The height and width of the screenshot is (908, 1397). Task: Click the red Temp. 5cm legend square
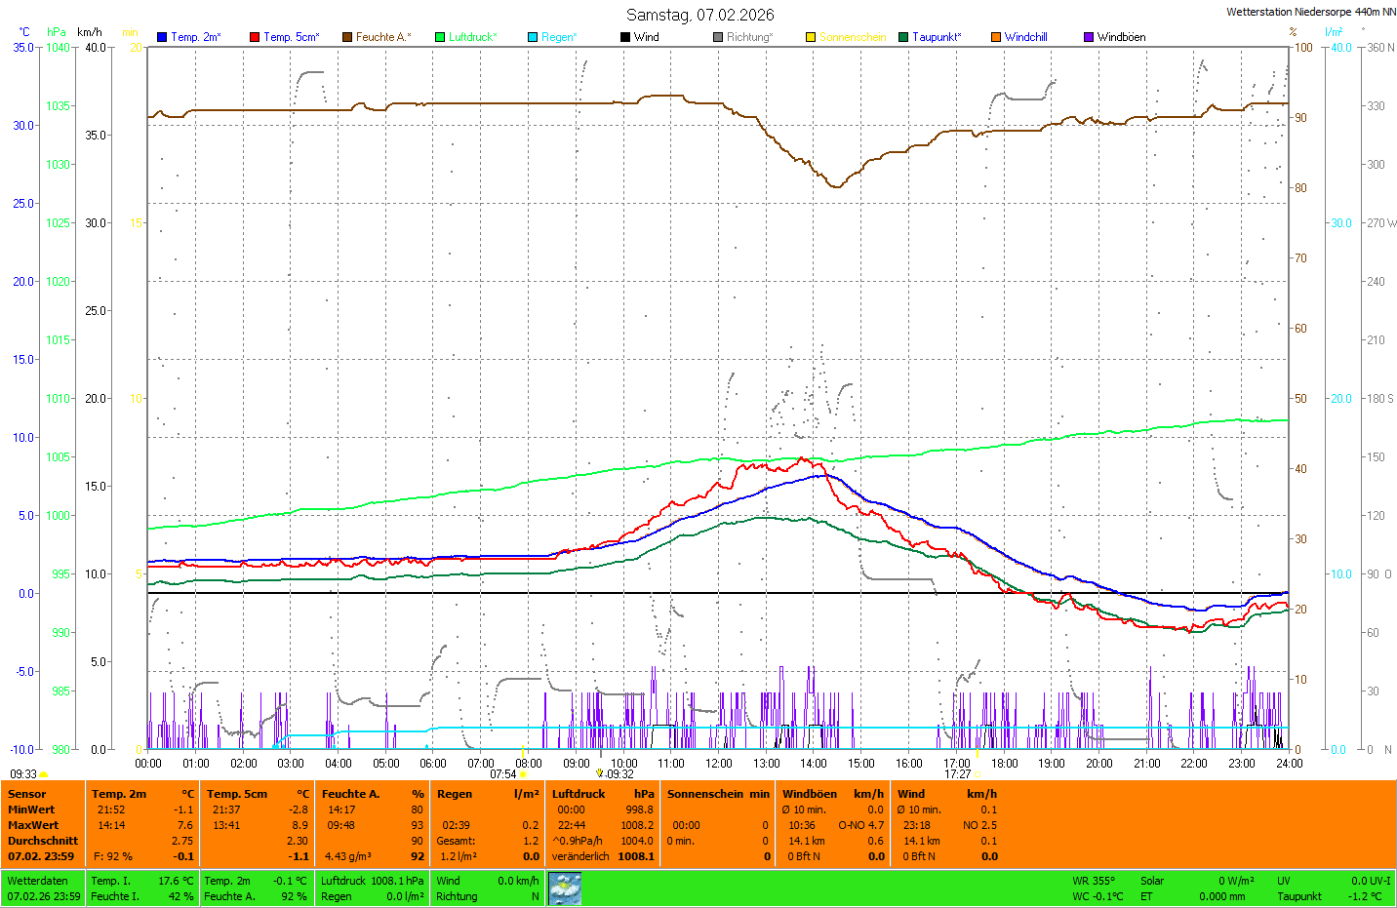[x=255, y=37]
